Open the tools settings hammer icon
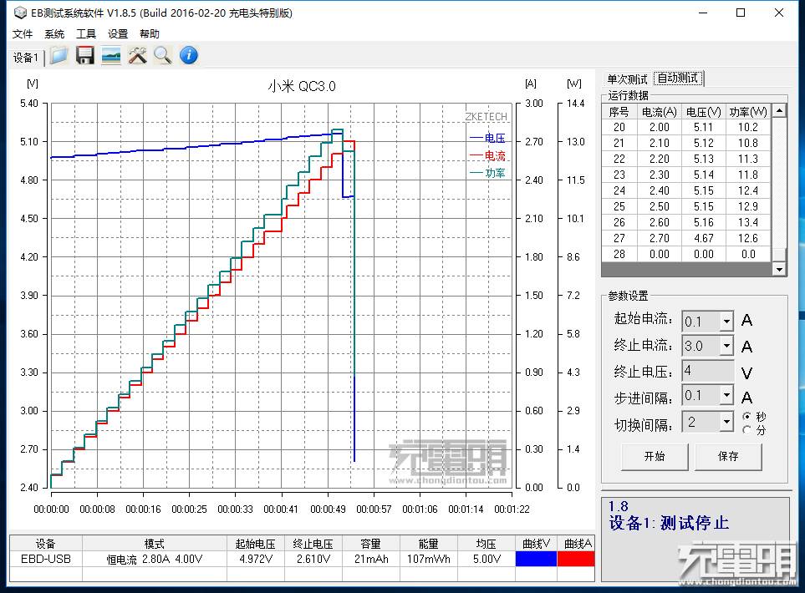 click(x=137, y=55)
